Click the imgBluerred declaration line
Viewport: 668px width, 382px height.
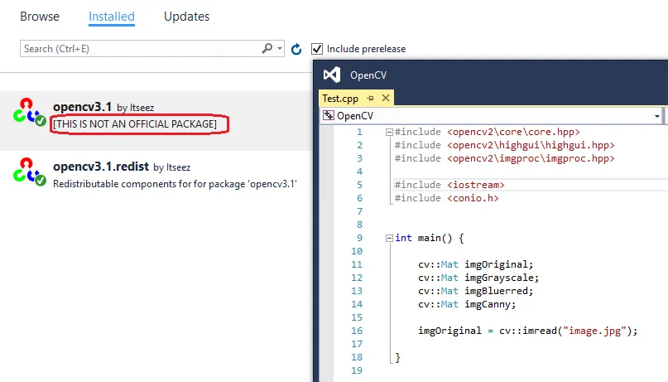point(475,291)
